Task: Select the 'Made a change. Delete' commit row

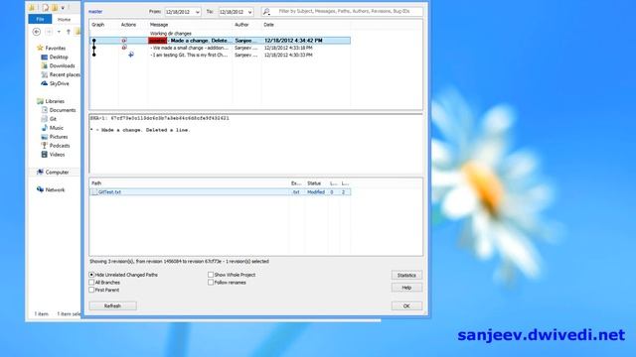Action: (220, 41)
